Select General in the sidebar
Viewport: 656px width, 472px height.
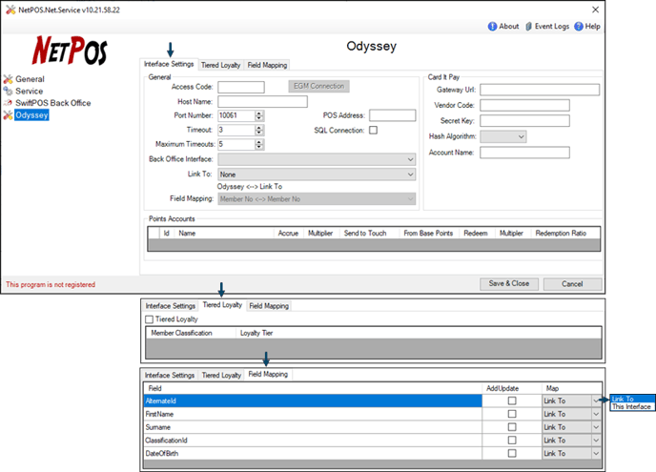pos(30,79)
